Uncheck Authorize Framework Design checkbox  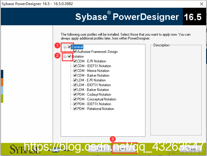tap(75, 52)
